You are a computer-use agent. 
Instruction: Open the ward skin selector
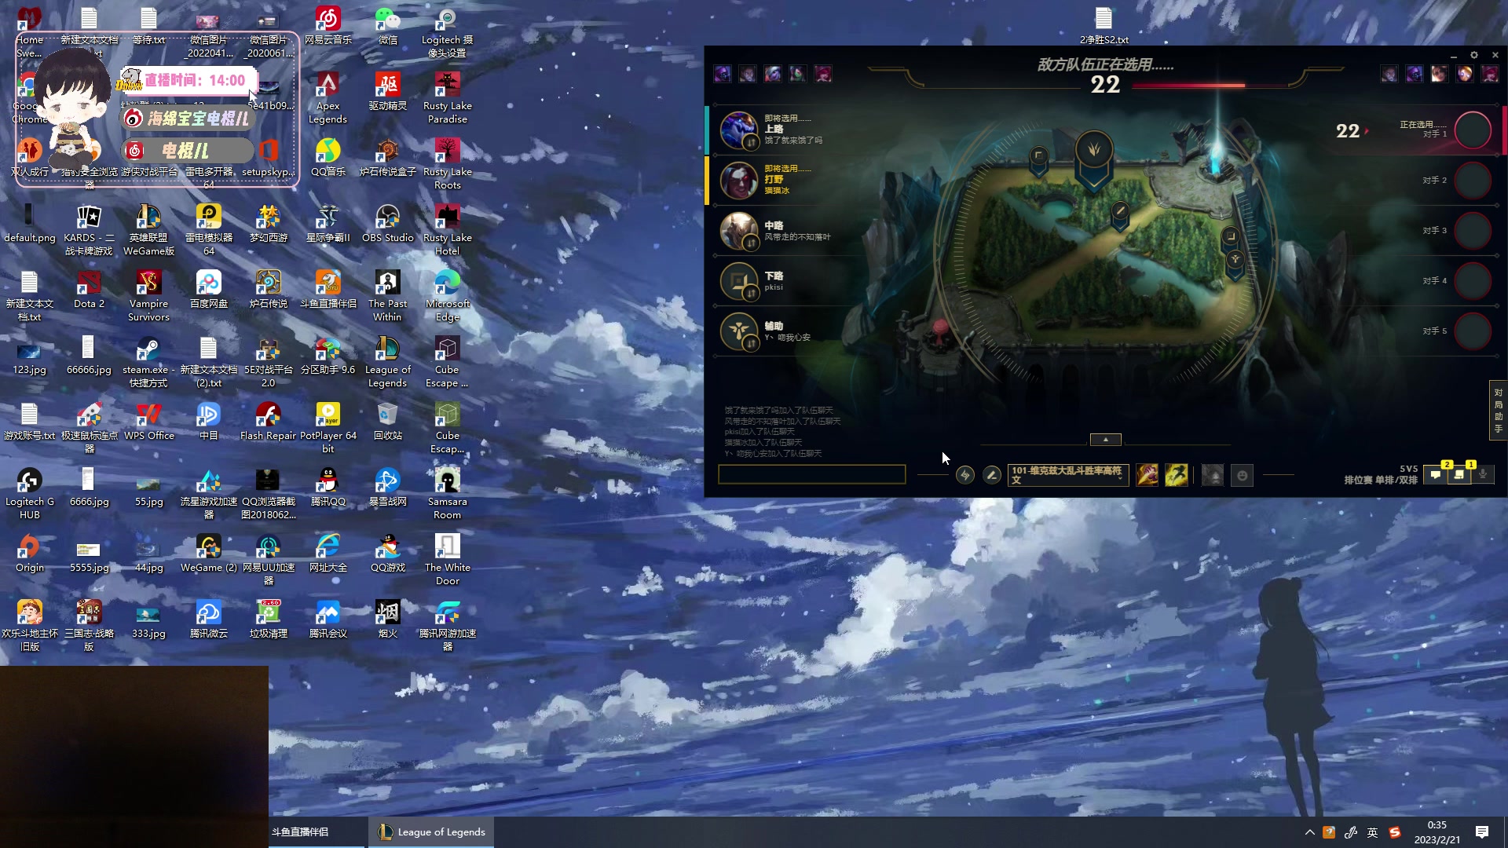point(1213,475)
